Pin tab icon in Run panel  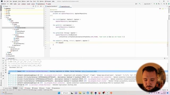3,79
